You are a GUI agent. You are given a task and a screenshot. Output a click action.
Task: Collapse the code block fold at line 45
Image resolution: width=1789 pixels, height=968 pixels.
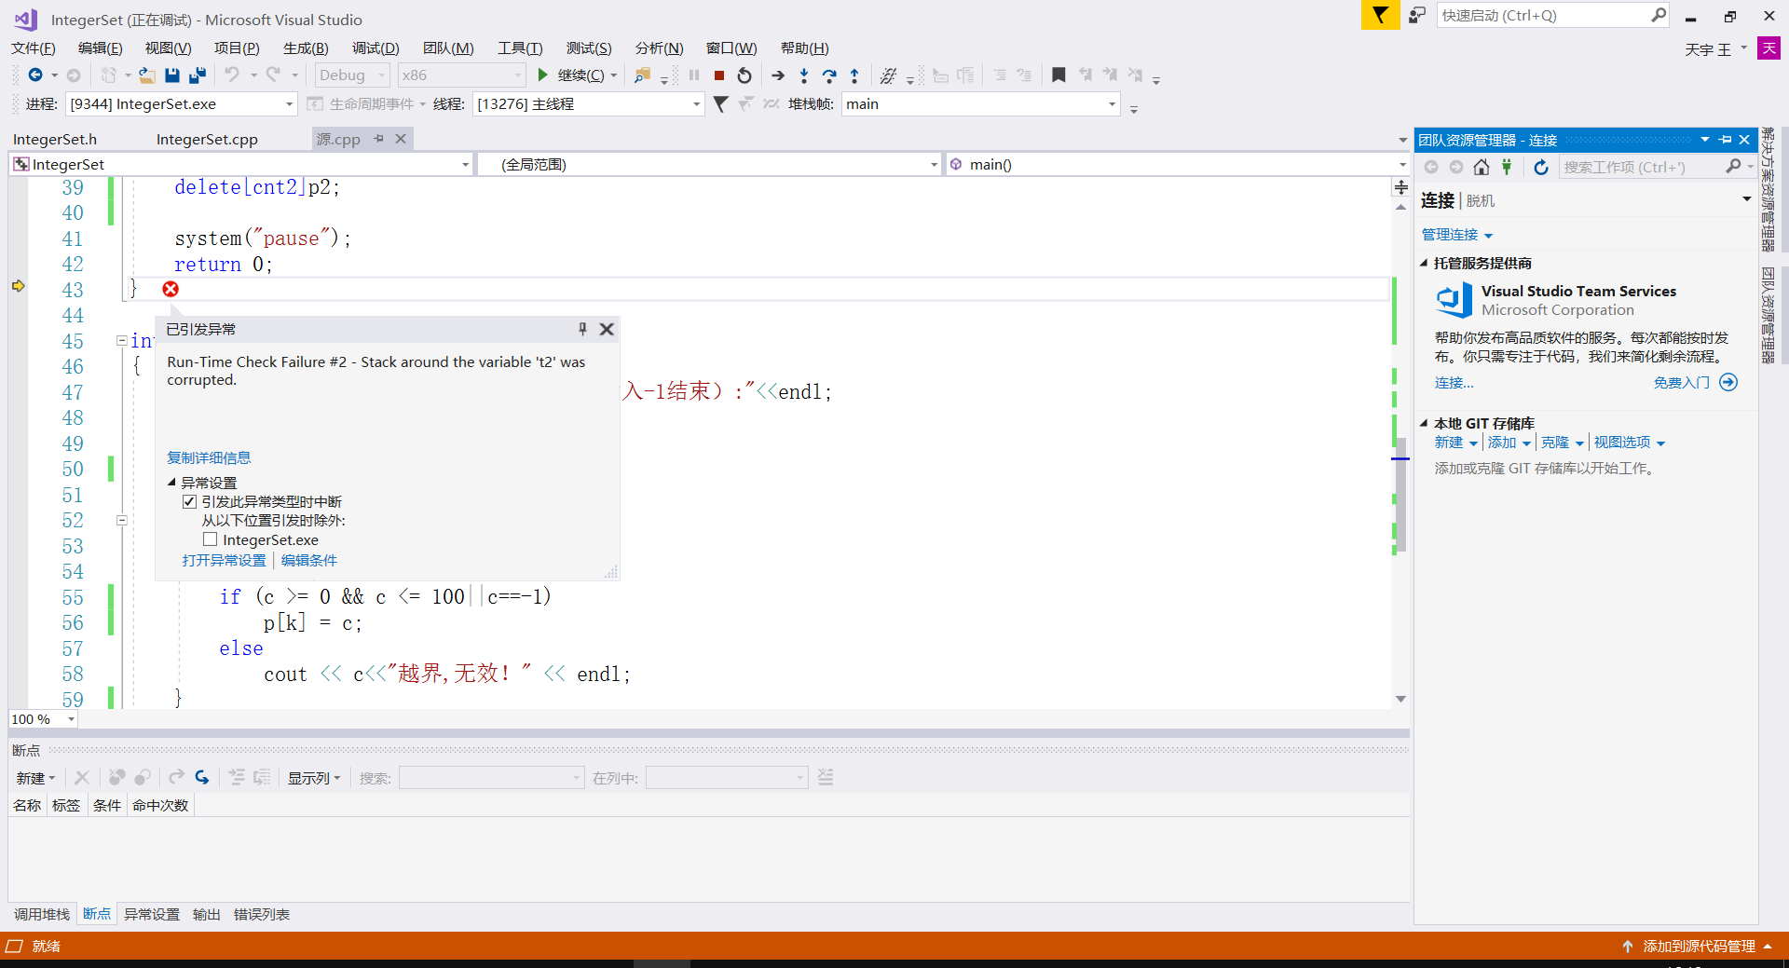122,341
